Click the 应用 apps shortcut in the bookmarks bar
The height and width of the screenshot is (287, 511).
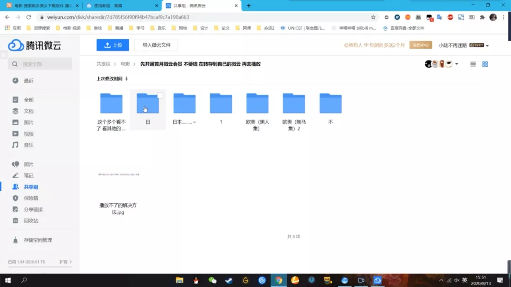(13, 28)
